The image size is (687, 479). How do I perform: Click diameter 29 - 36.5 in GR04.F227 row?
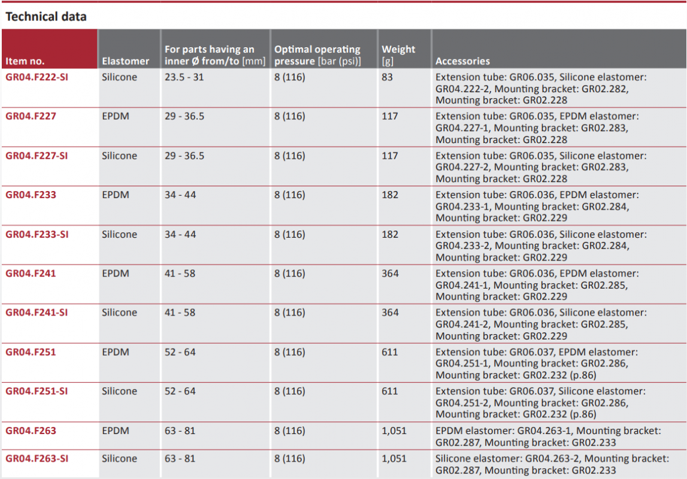pos(184,116)
